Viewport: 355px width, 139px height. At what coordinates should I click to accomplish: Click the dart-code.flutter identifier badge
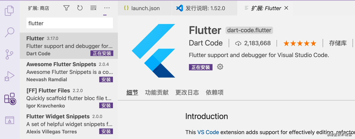pos(249,30)
